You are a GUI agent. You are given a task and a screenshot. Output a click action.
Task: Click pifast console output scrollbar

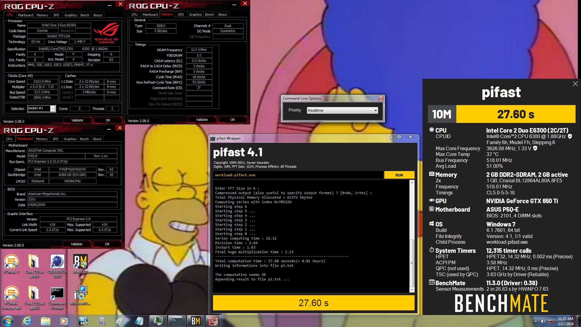[x=412, y=263]
